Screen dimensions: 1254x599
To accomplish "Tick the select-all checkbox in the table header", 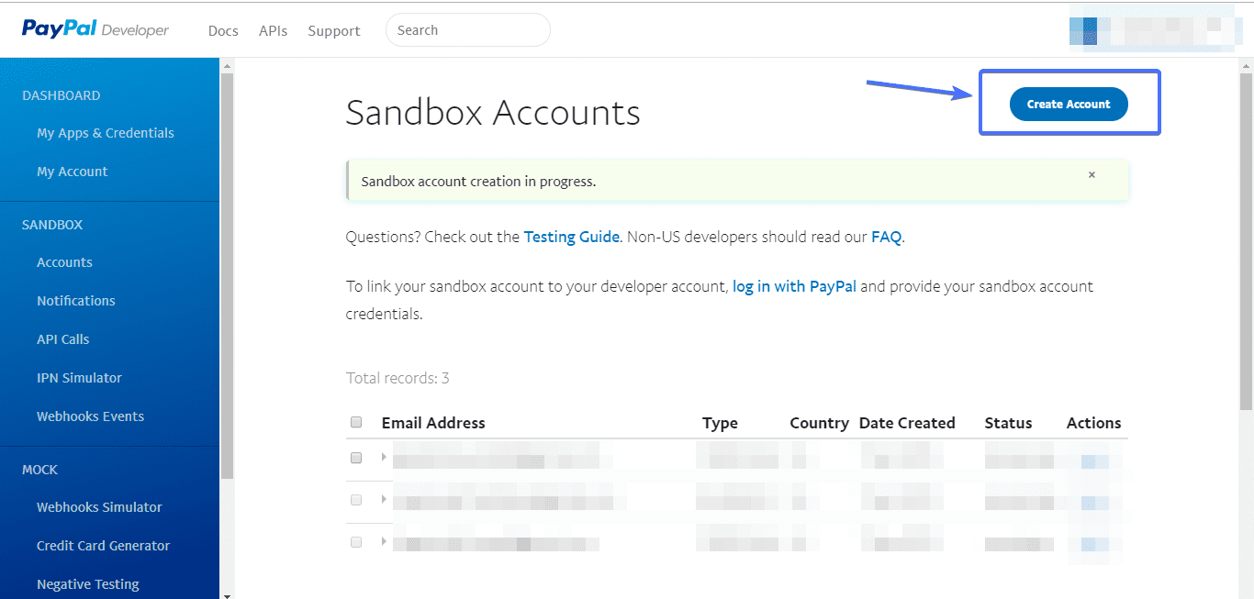I will tap(356, 423).
